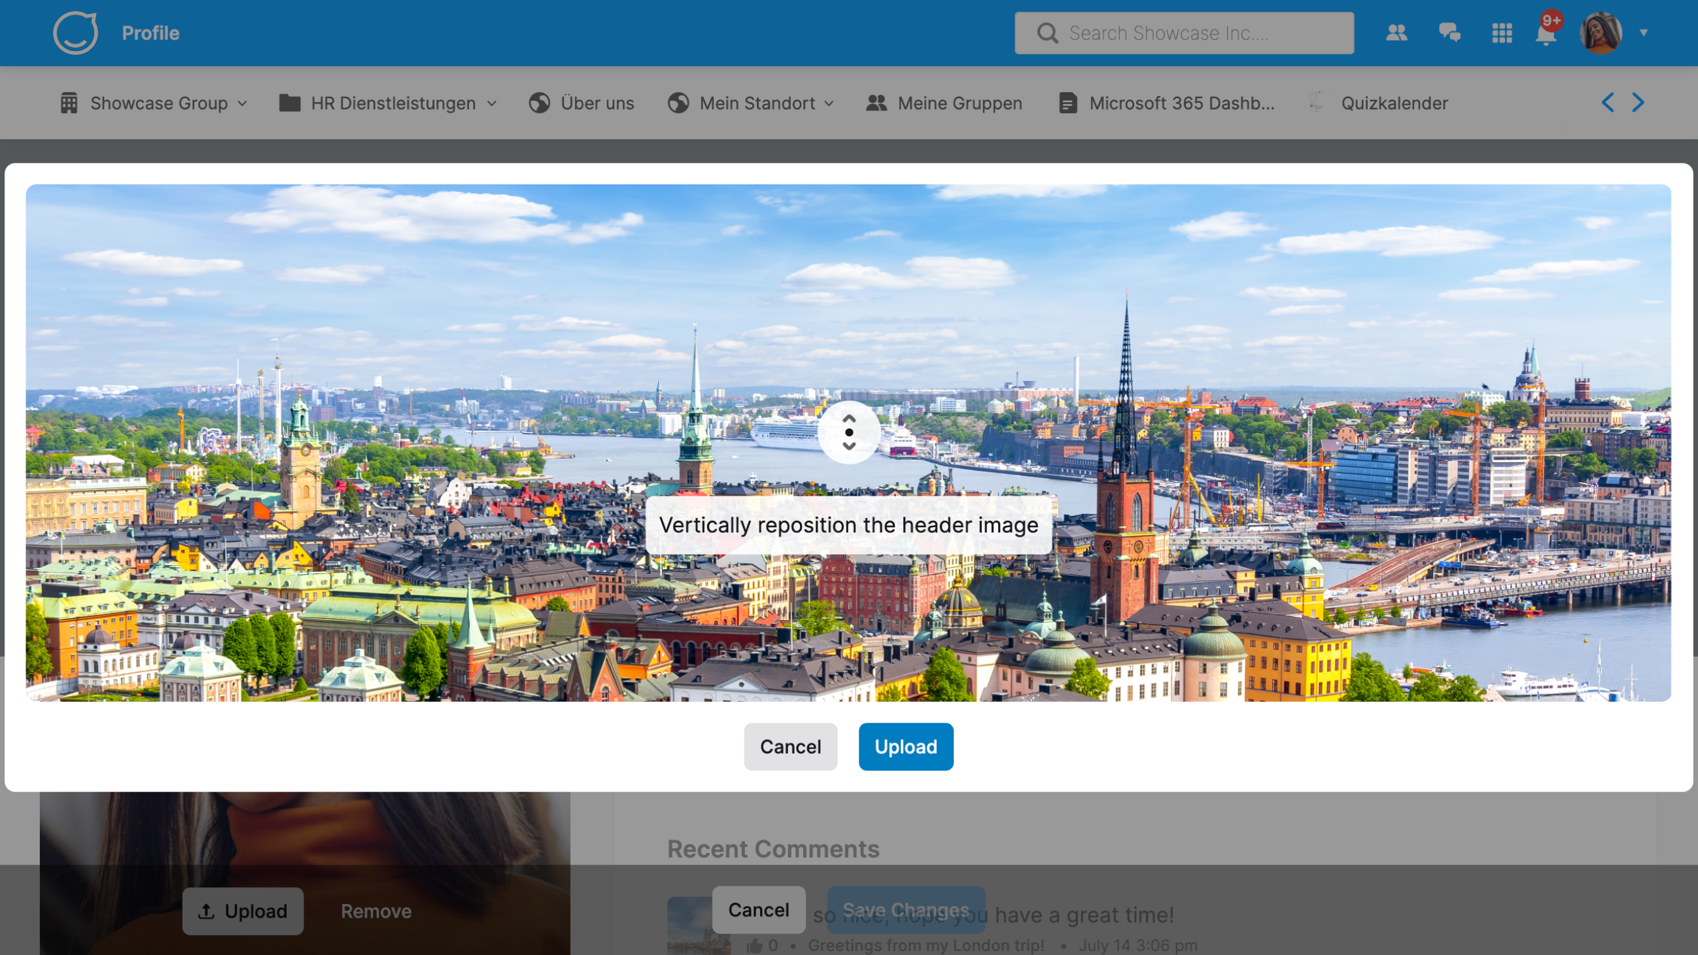Like the comment with the thumbs-up icon

(755, 944)
